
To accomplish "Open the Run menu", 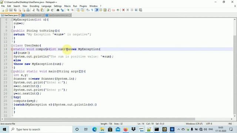I will tap(75, 6).
